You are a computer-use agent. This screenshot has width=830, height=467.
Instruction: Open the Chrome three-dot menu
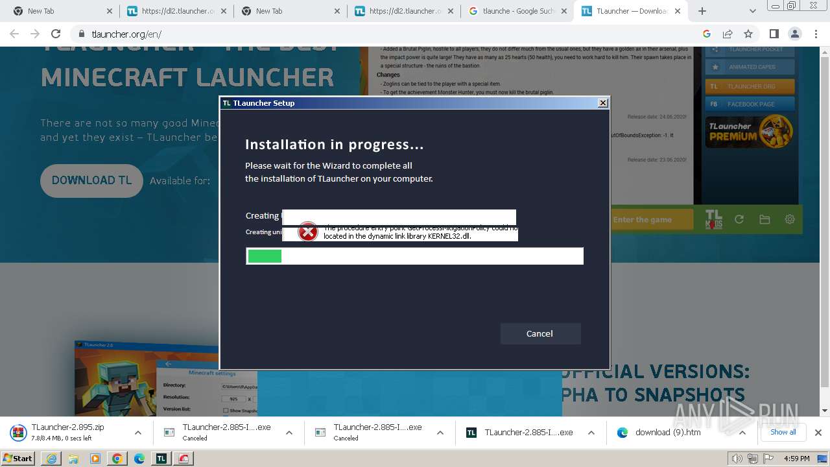[815, 34]
